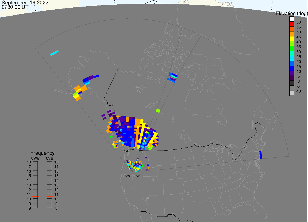Click the 14 label left of cvw bar
Viewport: 308px width, 222px height.
pos(29,180)
